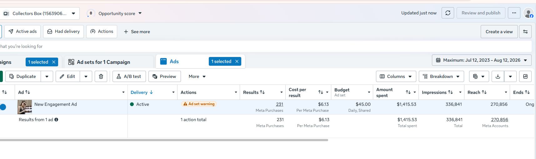This screenshot has width=536, height=159.
Task: Expand the More menu
Action: click(x=197, y=76)
